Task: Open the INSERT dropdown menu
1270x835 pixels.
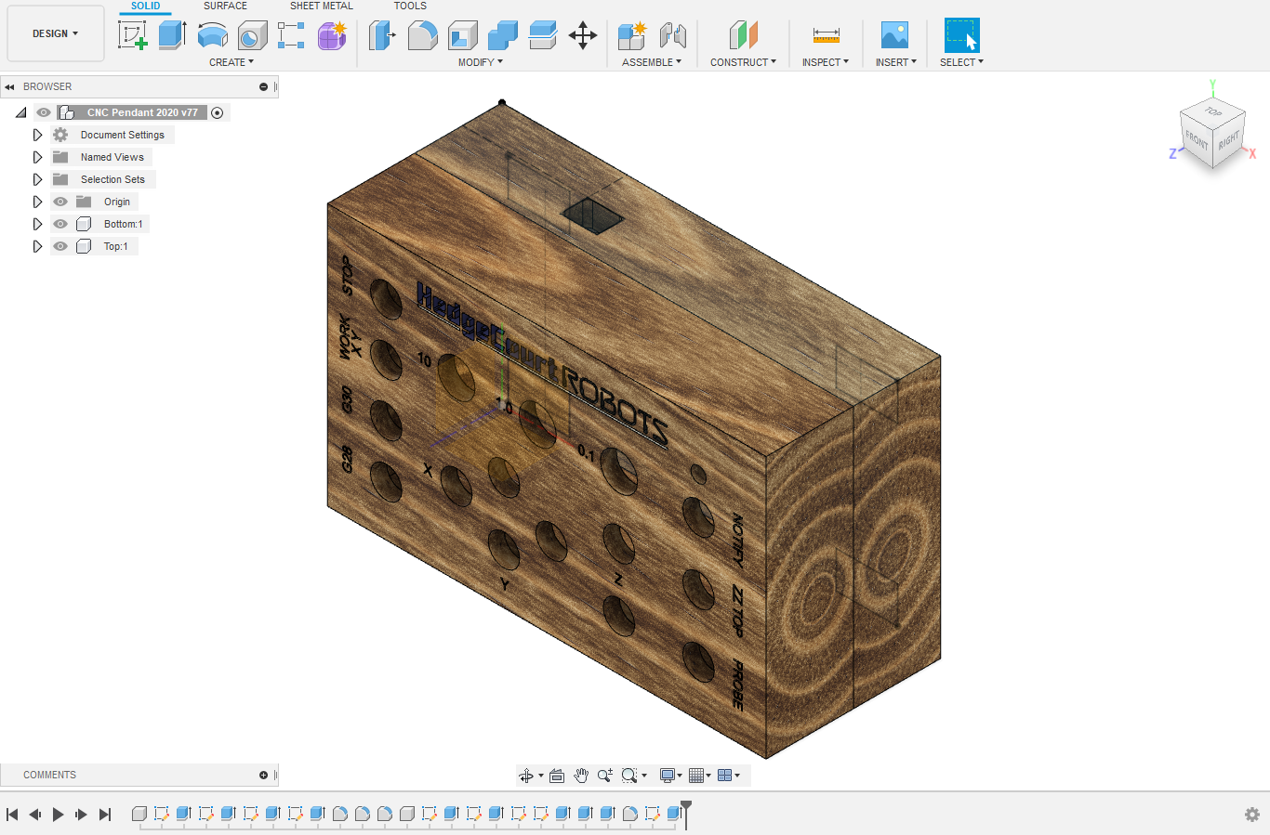Action: click(895, 62)
